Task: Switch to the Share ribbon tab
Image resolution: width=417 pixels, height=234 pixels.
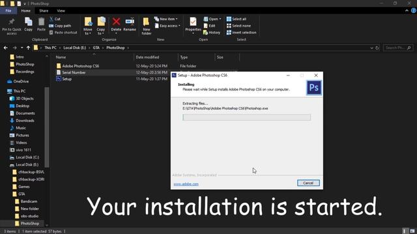Action: point(44,10)
